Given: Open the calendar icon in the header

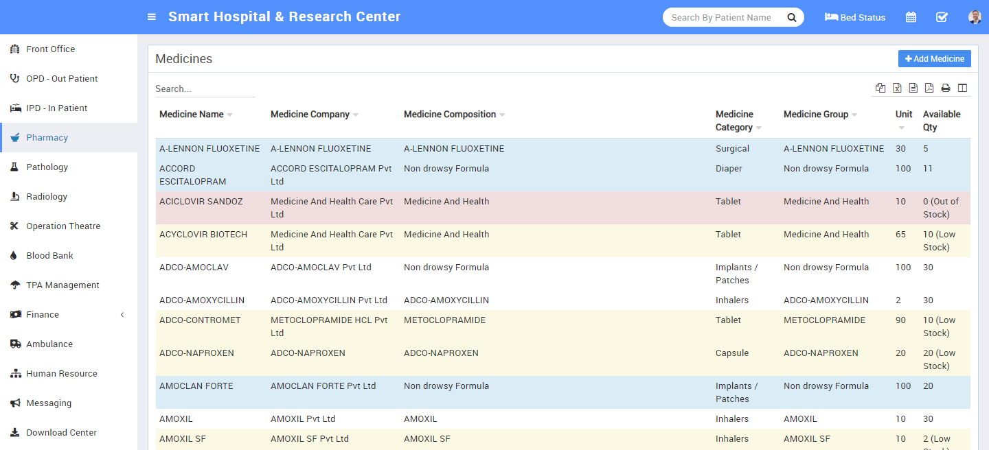Looking at the screenshot, I should click(911, 17).
